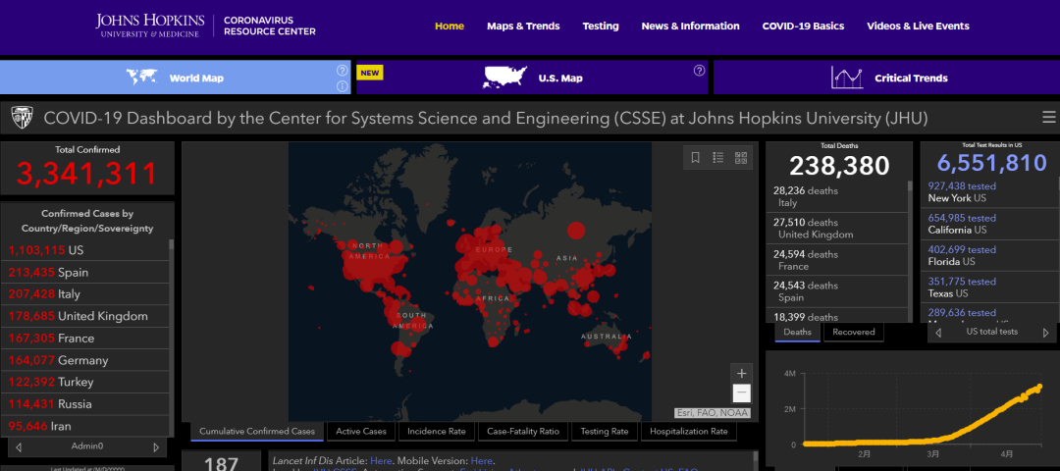Go to Home in top navigation
The width and height of the screenshot is (1060, 471).
pyautogui.click(x=450, y=26)
